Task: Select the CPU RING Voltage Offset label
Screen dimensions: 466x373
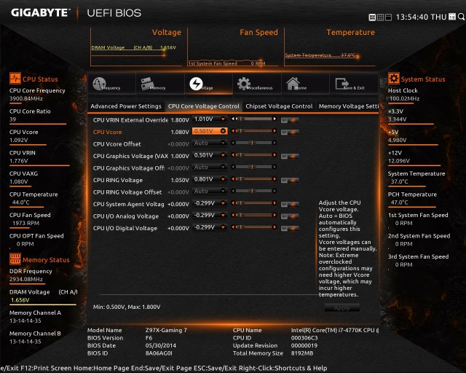Action: pyautogui.click(x=127, y=192)
